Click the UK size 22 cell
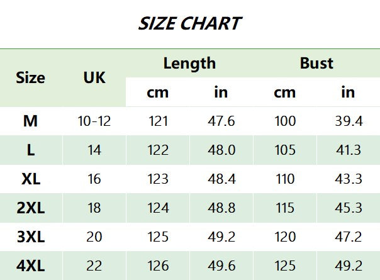 click(x=94, y=266)
